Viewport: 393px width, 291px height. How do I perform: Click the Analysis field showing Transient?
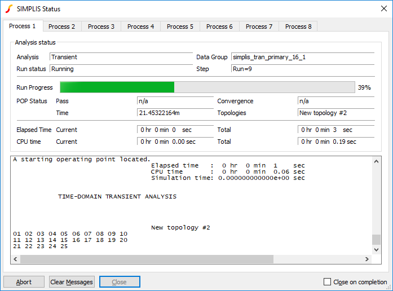[x=121, y=57]
